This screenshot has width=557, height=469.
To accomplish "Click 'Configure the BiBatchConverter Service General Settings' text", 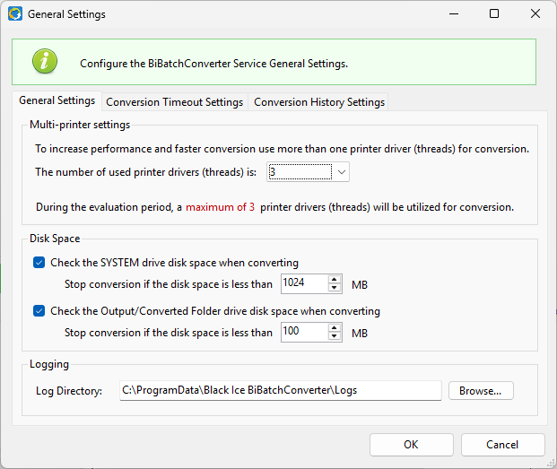I will (x=213, y=64).
